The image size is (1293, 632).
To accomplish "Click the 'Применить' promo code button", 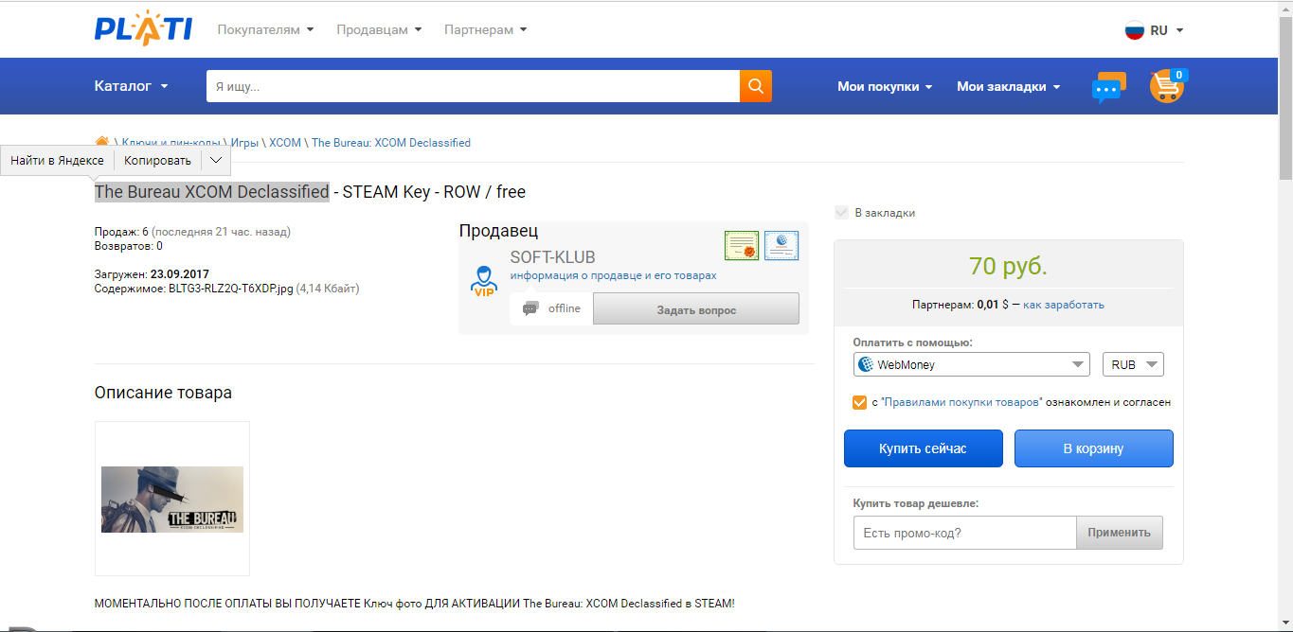I will tap(1119, 533).
